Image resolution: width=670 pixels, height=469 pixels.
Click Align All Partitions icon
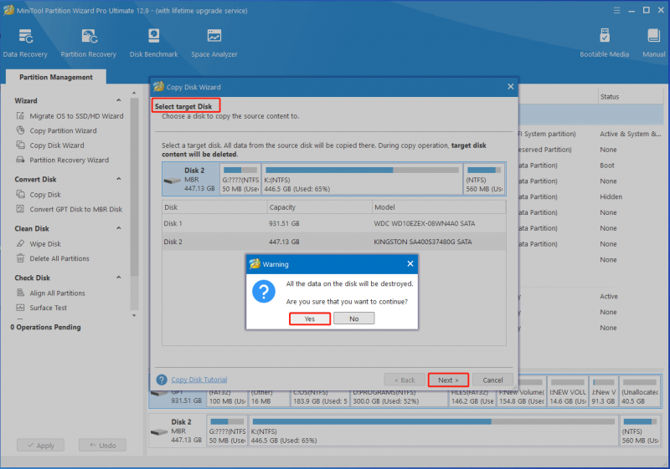coord(20,293)
